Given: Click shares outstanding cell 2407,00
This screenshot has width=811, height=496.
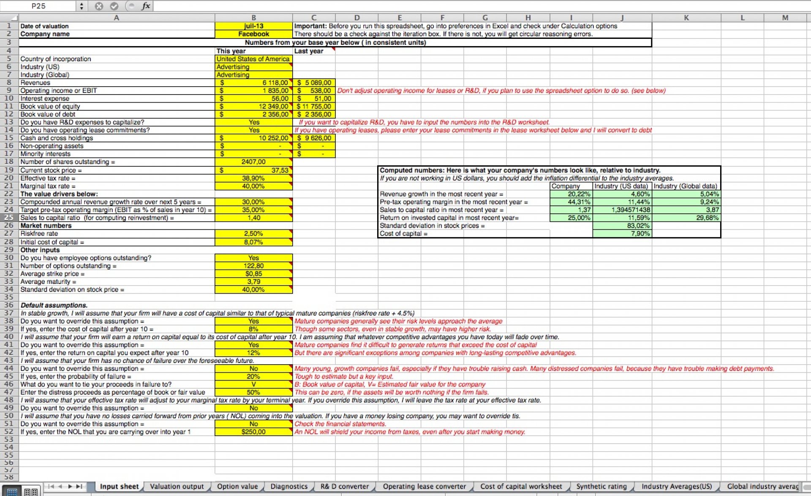Looking at the screenshot, I should [x=253, y=162].
